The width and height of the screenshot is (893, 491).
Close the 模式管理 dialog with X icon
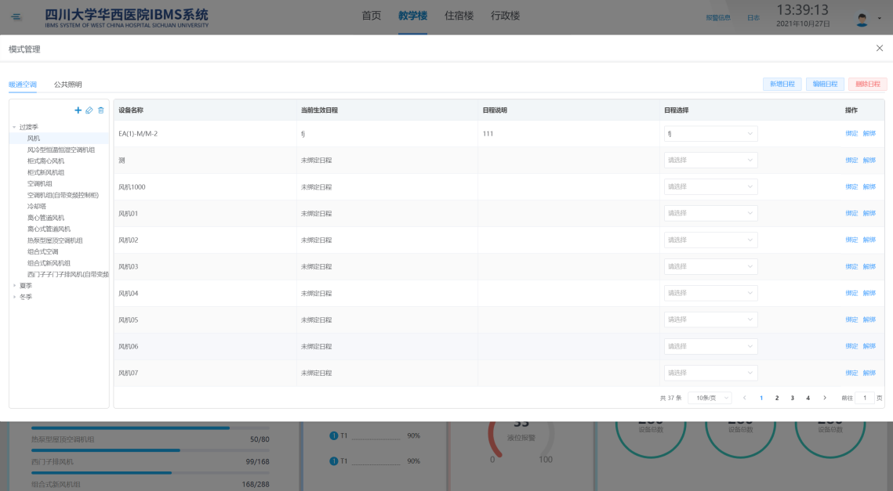coord(879,49)
